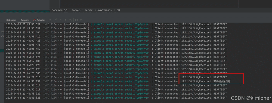
Task: Click the log line timestamped 21:44:20.495
Action: (x=116, y=65)
